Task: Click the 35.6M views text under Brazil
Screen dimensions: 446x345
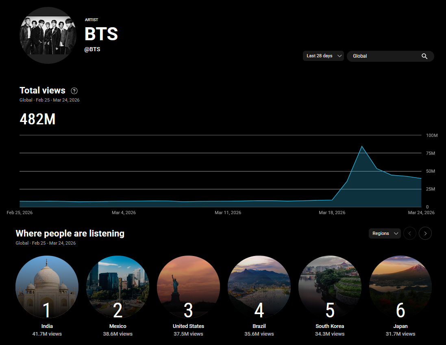Action: (259, 334)
